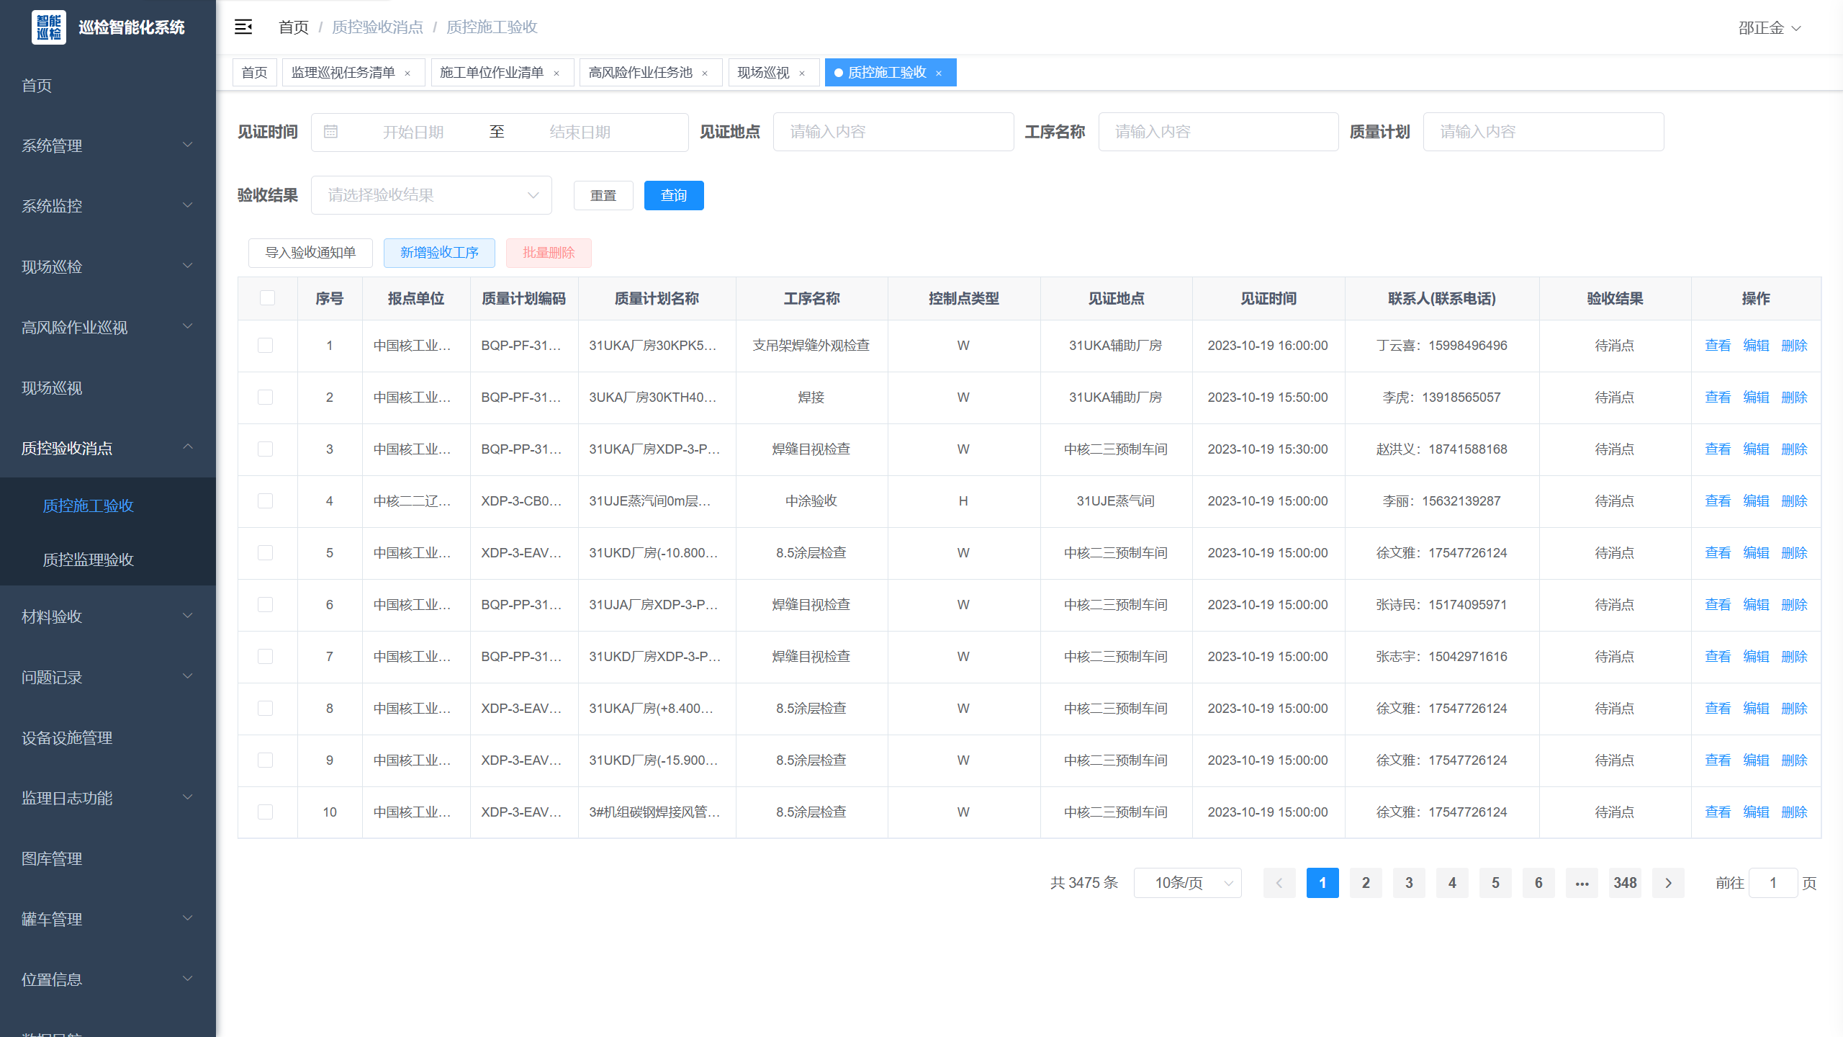Click the 见证地点 input field
The image size is (1843, 1037).
893,132
